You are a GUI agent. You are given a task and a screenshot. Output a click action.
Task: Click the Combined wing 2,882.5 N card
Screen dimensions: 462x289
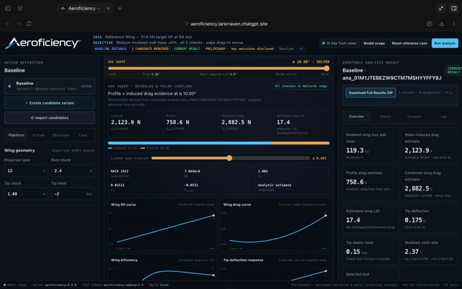pyautogui.click(x=246, y=124)
